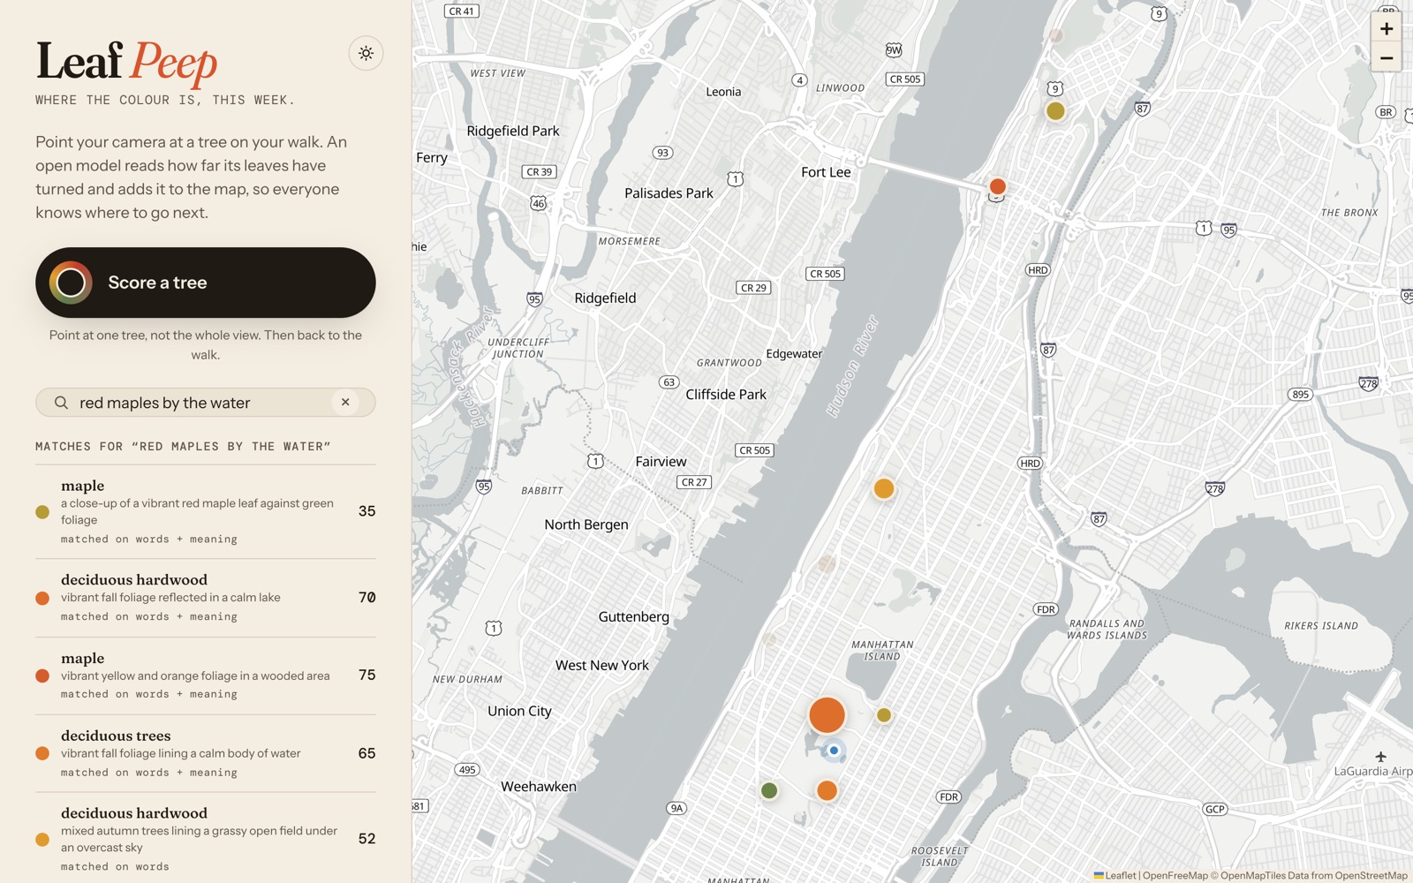The width and height of the screenshot is (1413, 883).
Task: Click the blue current-location dot
Action: [x=833, y=751]
